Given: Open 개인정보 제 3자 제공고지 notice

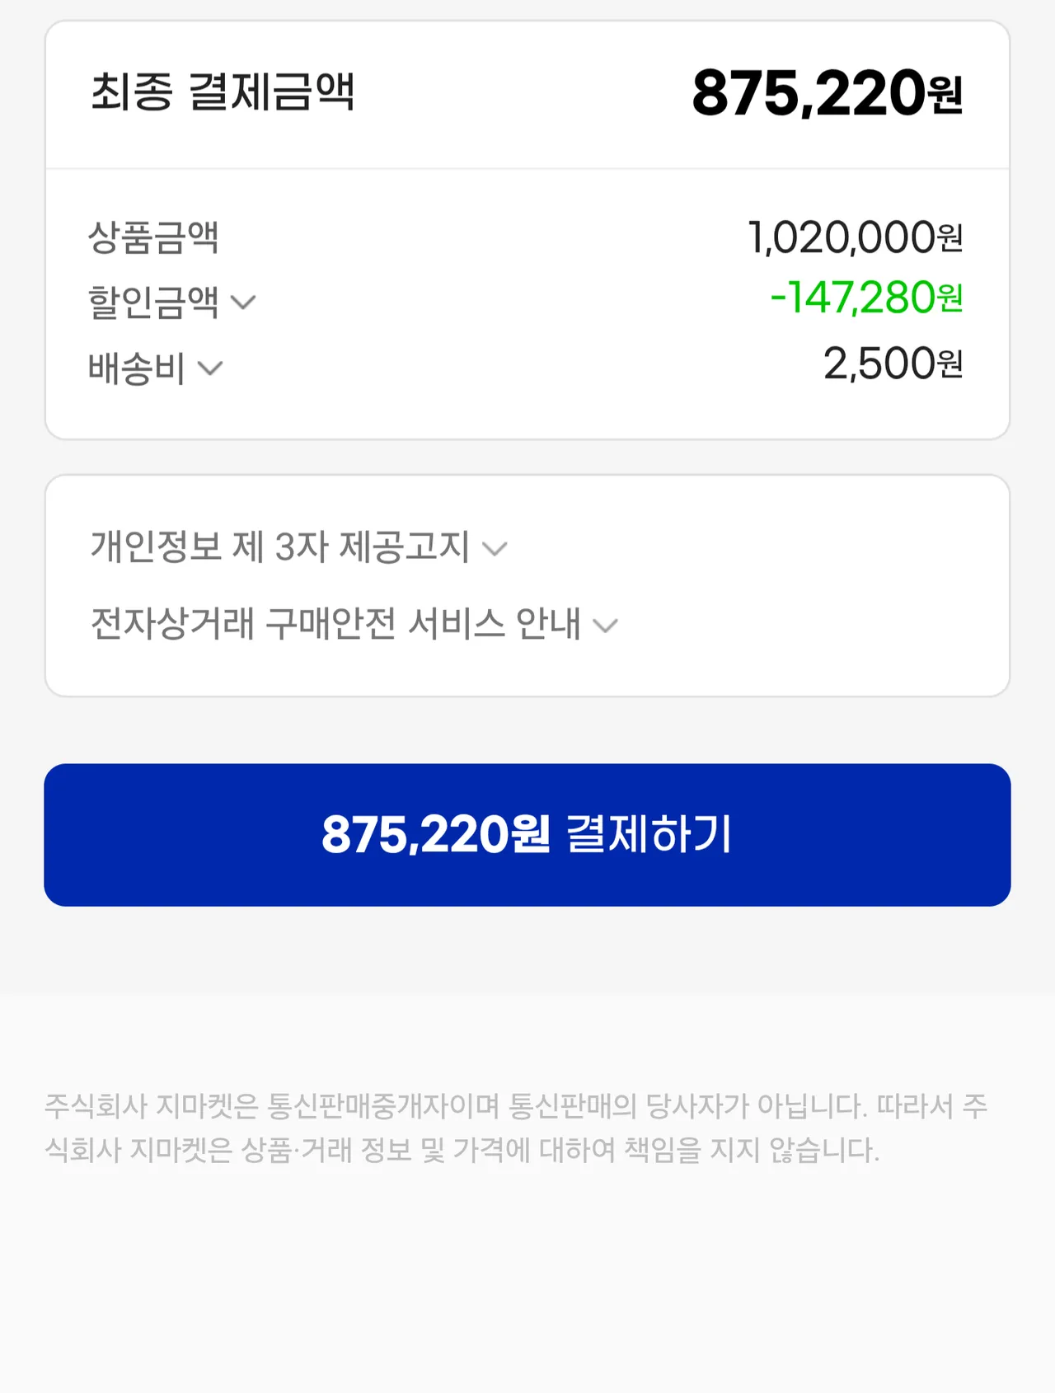Looking at the screenshot, I should (x=279, y=546).
